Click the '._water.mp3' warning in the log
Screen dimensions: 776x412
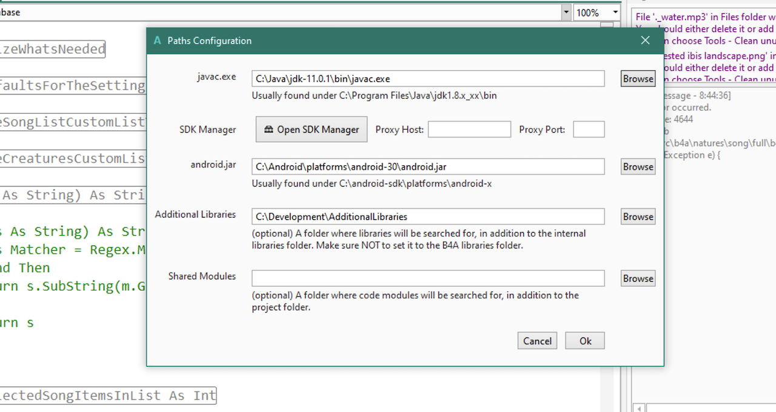[x=704, y=17]
